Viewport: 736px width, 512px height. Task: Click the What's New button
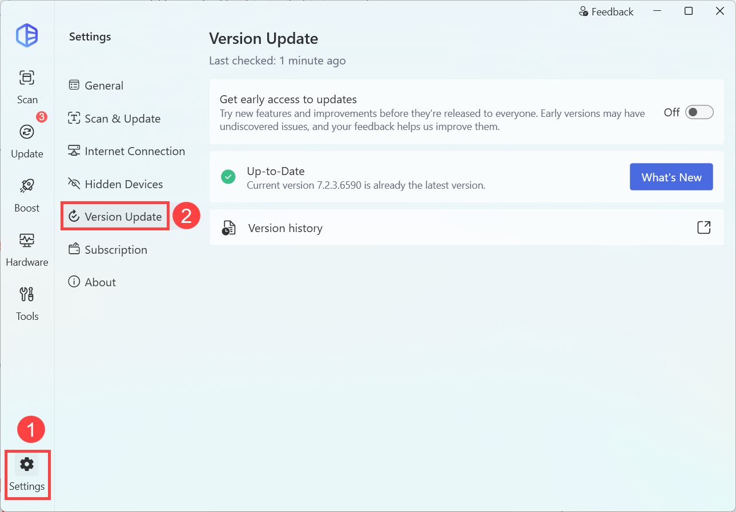tap(671, 177)
